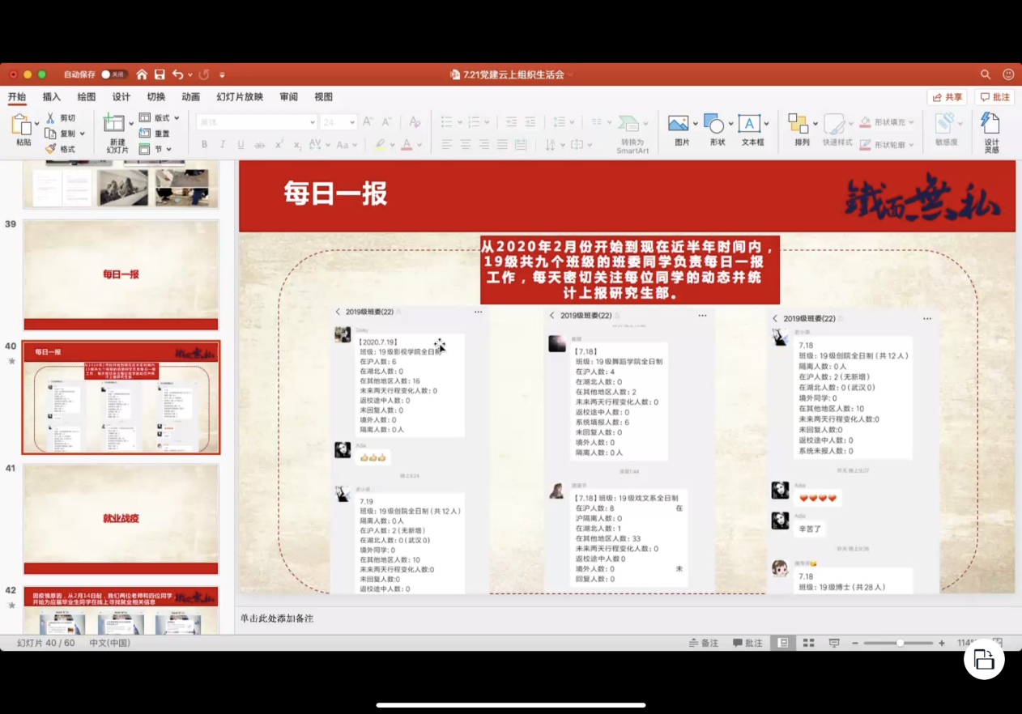Open the paste options arrow
This screenshot has width=1022, height=714.
pyautogui.click(x=37, y=124)
